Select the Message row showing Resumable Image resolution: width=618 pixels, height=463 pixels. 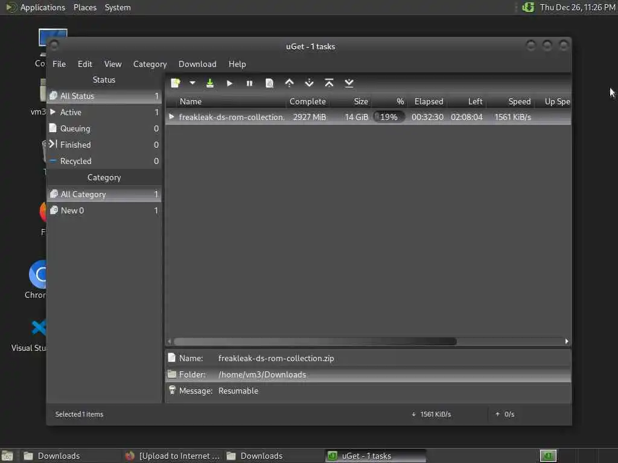click(368, 391)
